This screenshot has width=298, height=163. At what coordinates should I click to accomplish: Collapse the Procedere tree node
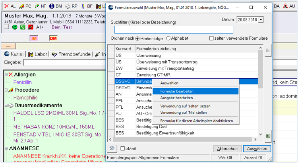(x=6, y=90)
